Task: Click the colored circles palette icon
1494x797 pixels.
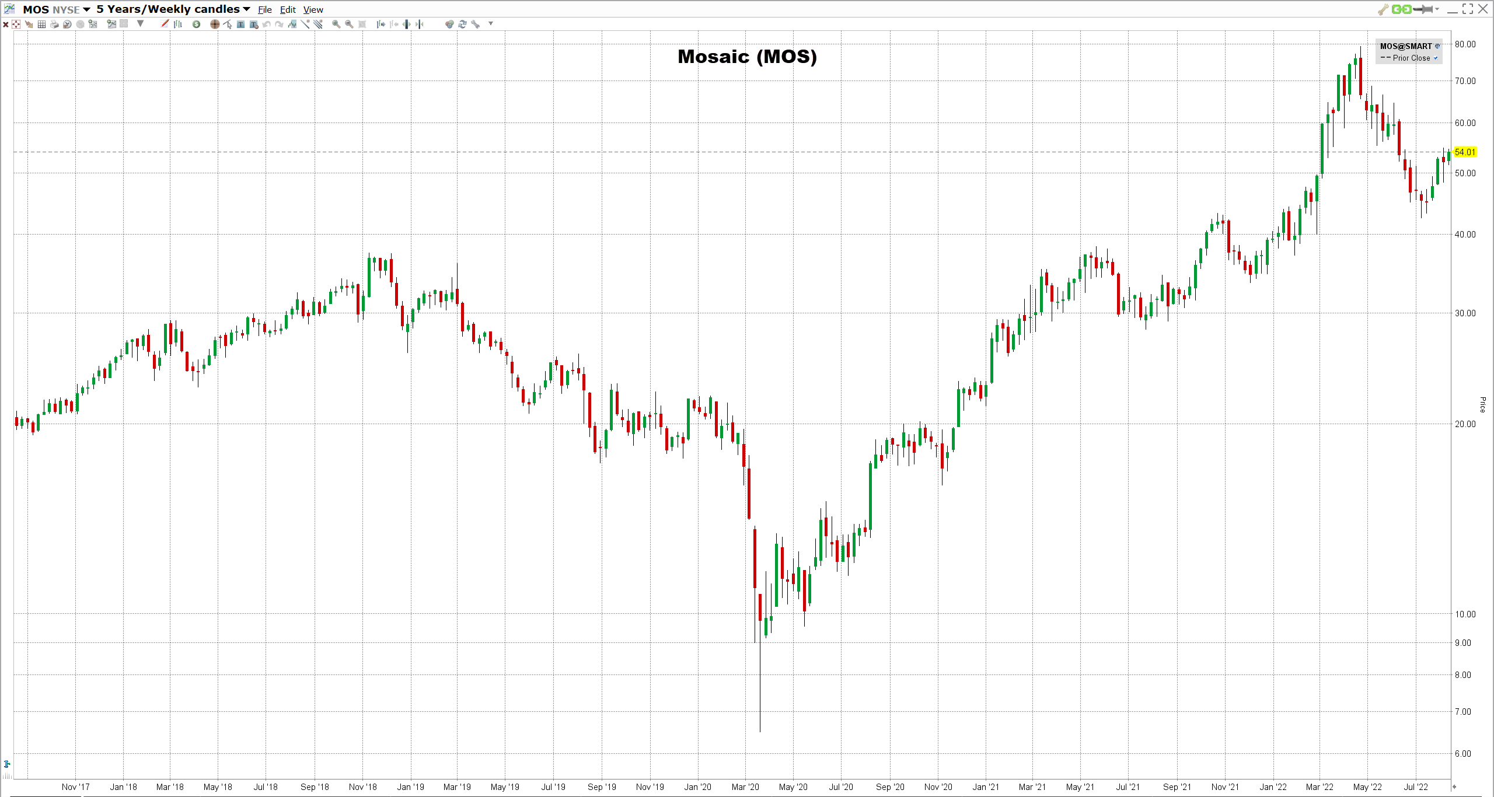Action: pos(449,24)
